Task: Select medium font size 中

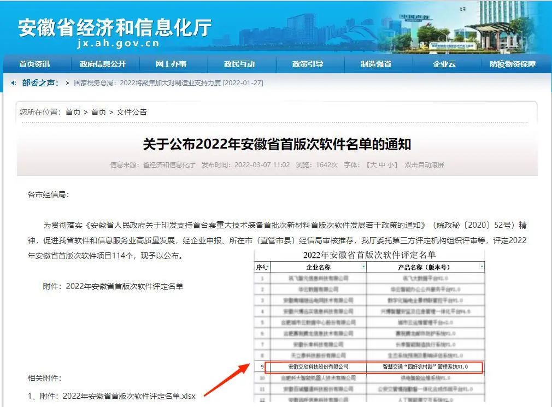Action: coord(382,166)
